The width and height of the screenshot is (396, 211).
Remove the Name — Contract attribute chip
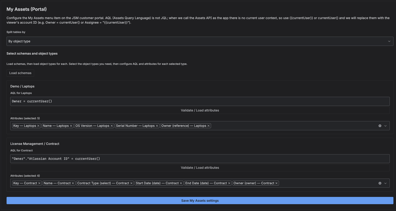tap(73, 183)
